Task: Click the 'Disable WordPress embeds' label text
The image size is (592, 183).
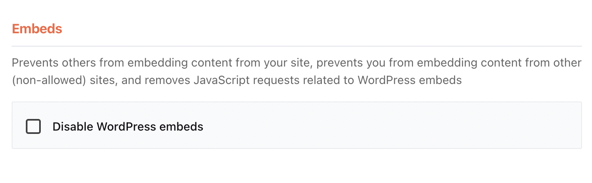Action: click(x=128, y=126)
